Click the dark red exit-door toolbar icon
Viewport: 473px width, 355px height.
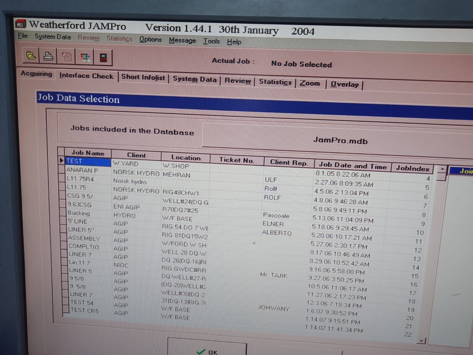pyautogui.click(x=103, y=58)
